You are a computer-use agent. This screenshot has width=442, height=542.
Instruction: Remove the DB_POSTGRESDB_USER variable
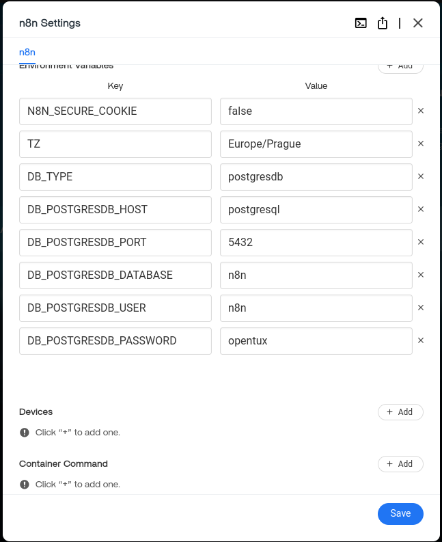point(421,308)
